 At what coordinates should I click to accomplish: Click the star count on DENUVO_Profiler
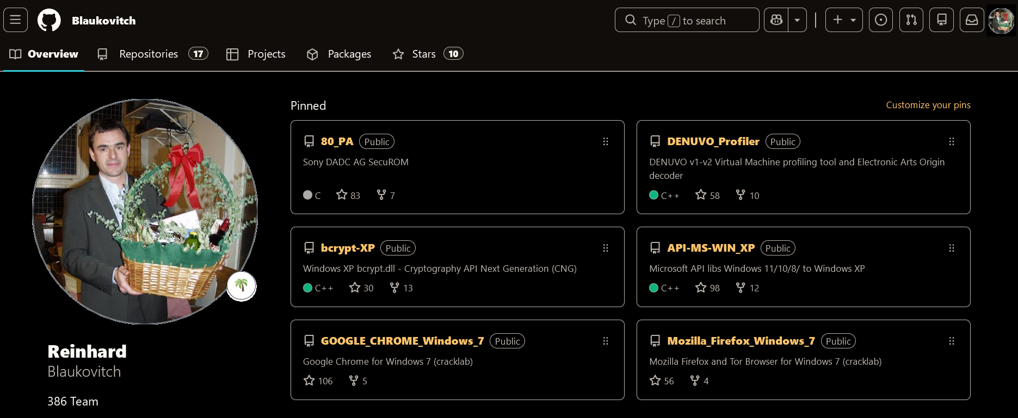(708, 195)
